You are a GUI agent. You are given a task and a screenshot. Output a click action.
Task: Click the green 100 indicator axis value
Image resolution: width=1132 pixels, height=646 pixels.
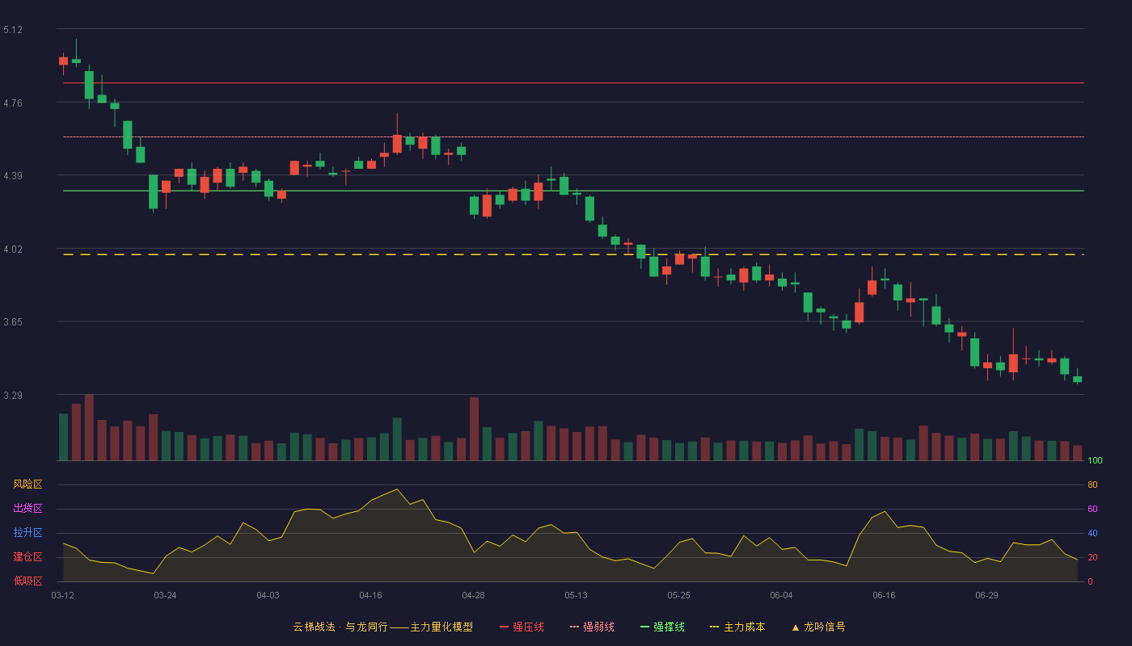click(x=1095, y=461)
